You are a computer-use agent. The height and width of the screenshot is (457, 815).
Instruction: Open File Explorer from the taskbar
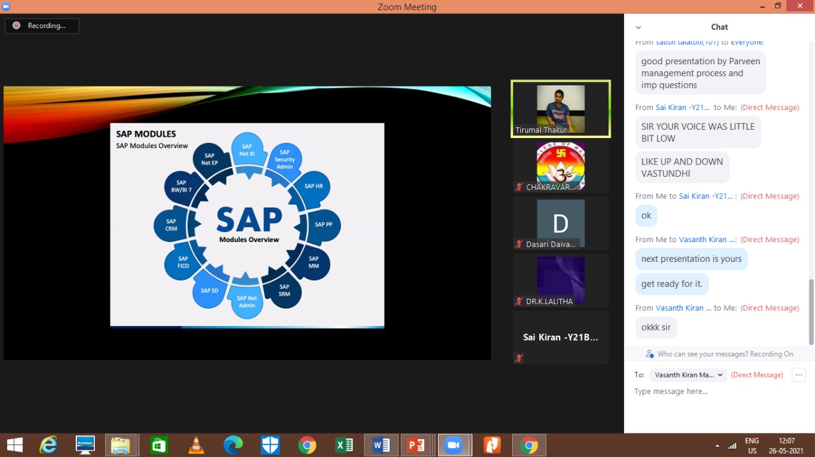121,445
